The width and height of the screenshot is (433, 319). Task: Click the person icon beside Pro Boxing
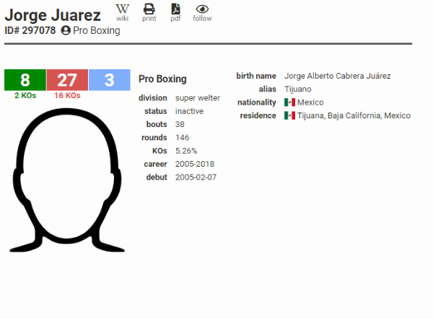pyautogui.click(x=66, y=31)
